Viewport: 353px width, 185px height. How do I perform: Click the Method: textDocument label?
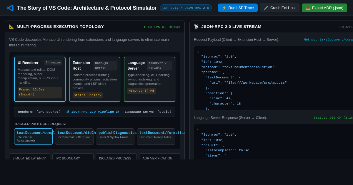(x=328, y=40)
